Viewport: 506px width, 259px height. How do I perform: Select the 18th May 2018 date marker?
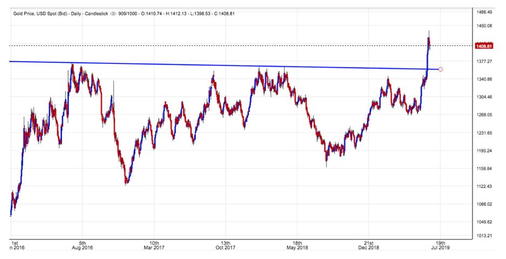(297, 246)
